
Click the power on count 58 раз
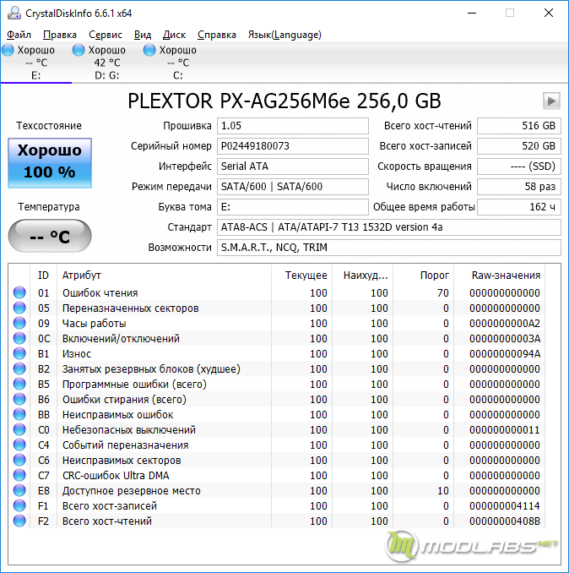519,187
